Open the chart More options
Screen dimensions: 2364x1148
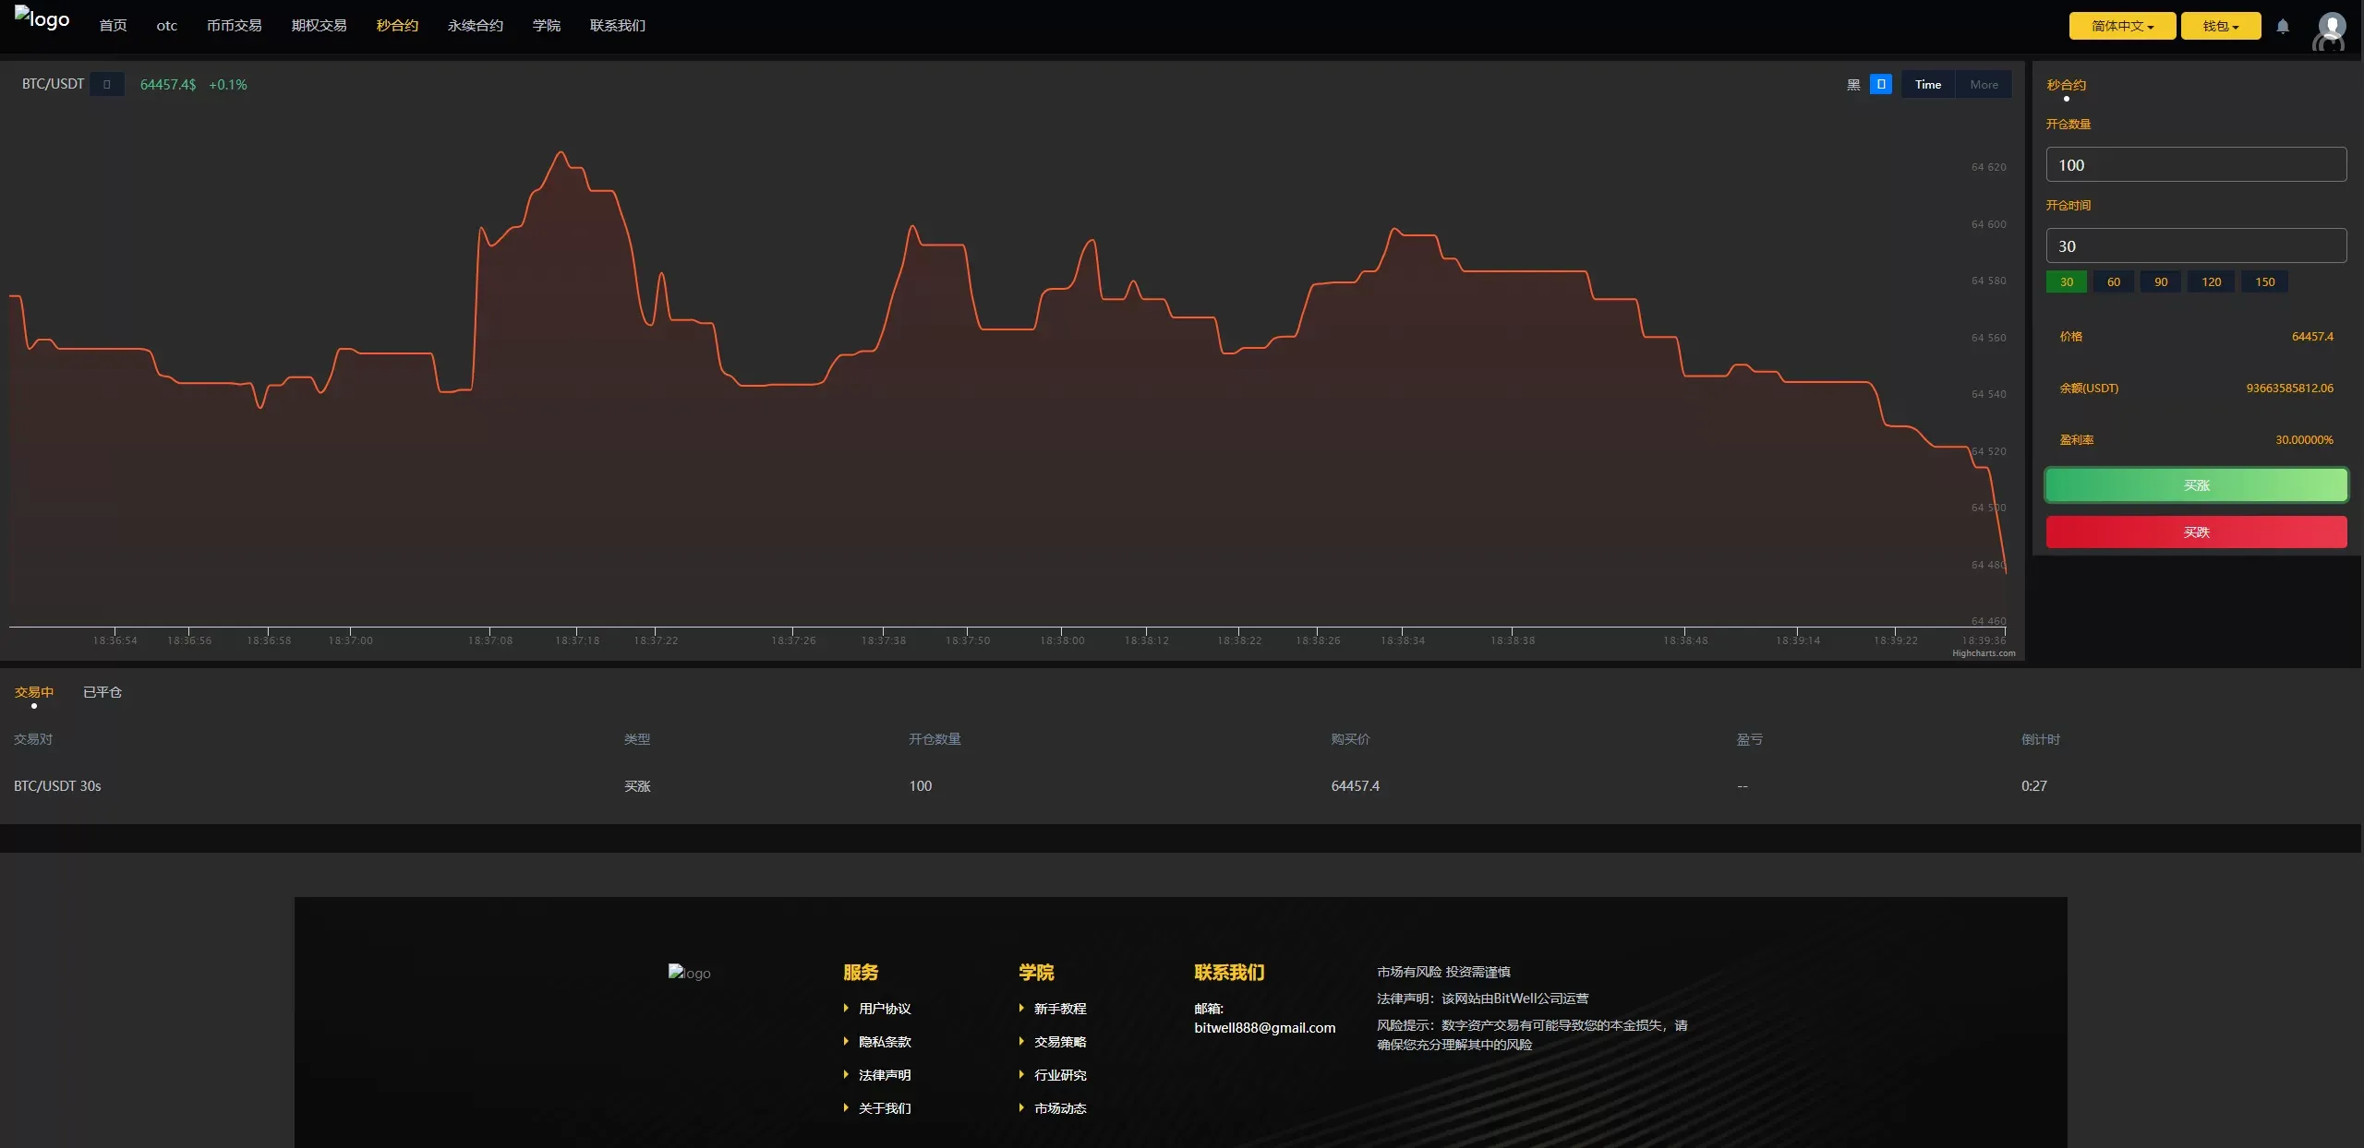coord(1984,84)
